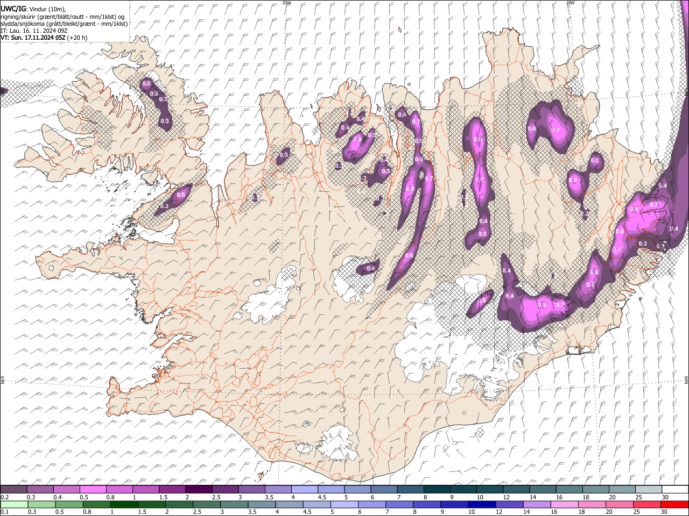Click the '20' label in the bottom legend row
This screenshot has height=516, width=689.
[x=609, y=512]
